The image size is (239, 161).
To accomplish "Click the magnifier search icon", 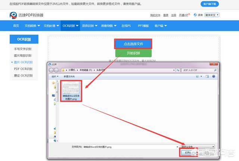I will (215, 70).
